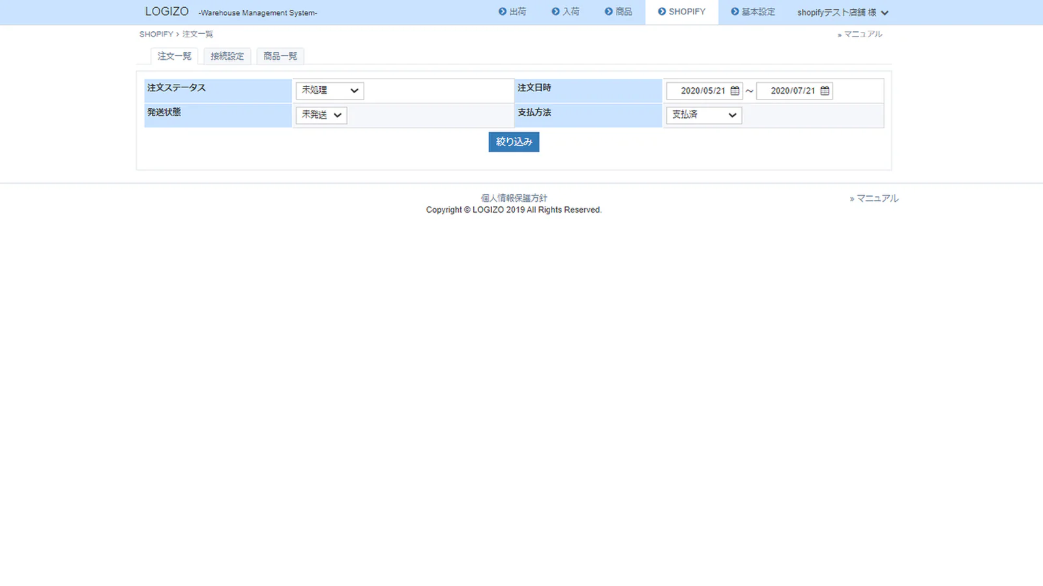Open the 基本設定 navigation menu

pyautogui.click(x=753, y=12)
